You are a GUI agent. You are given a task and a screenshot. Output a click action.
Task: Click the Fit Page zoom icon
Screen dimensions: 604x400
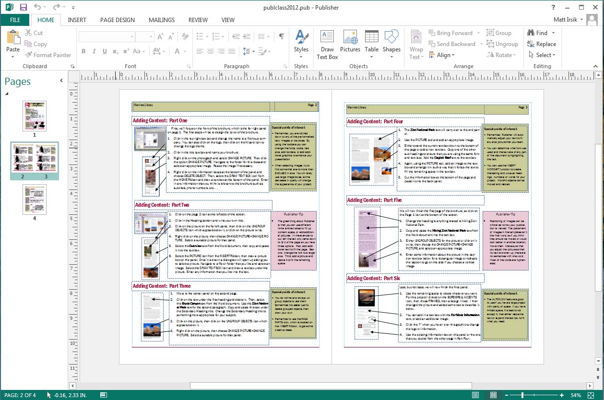click(591, 395)
